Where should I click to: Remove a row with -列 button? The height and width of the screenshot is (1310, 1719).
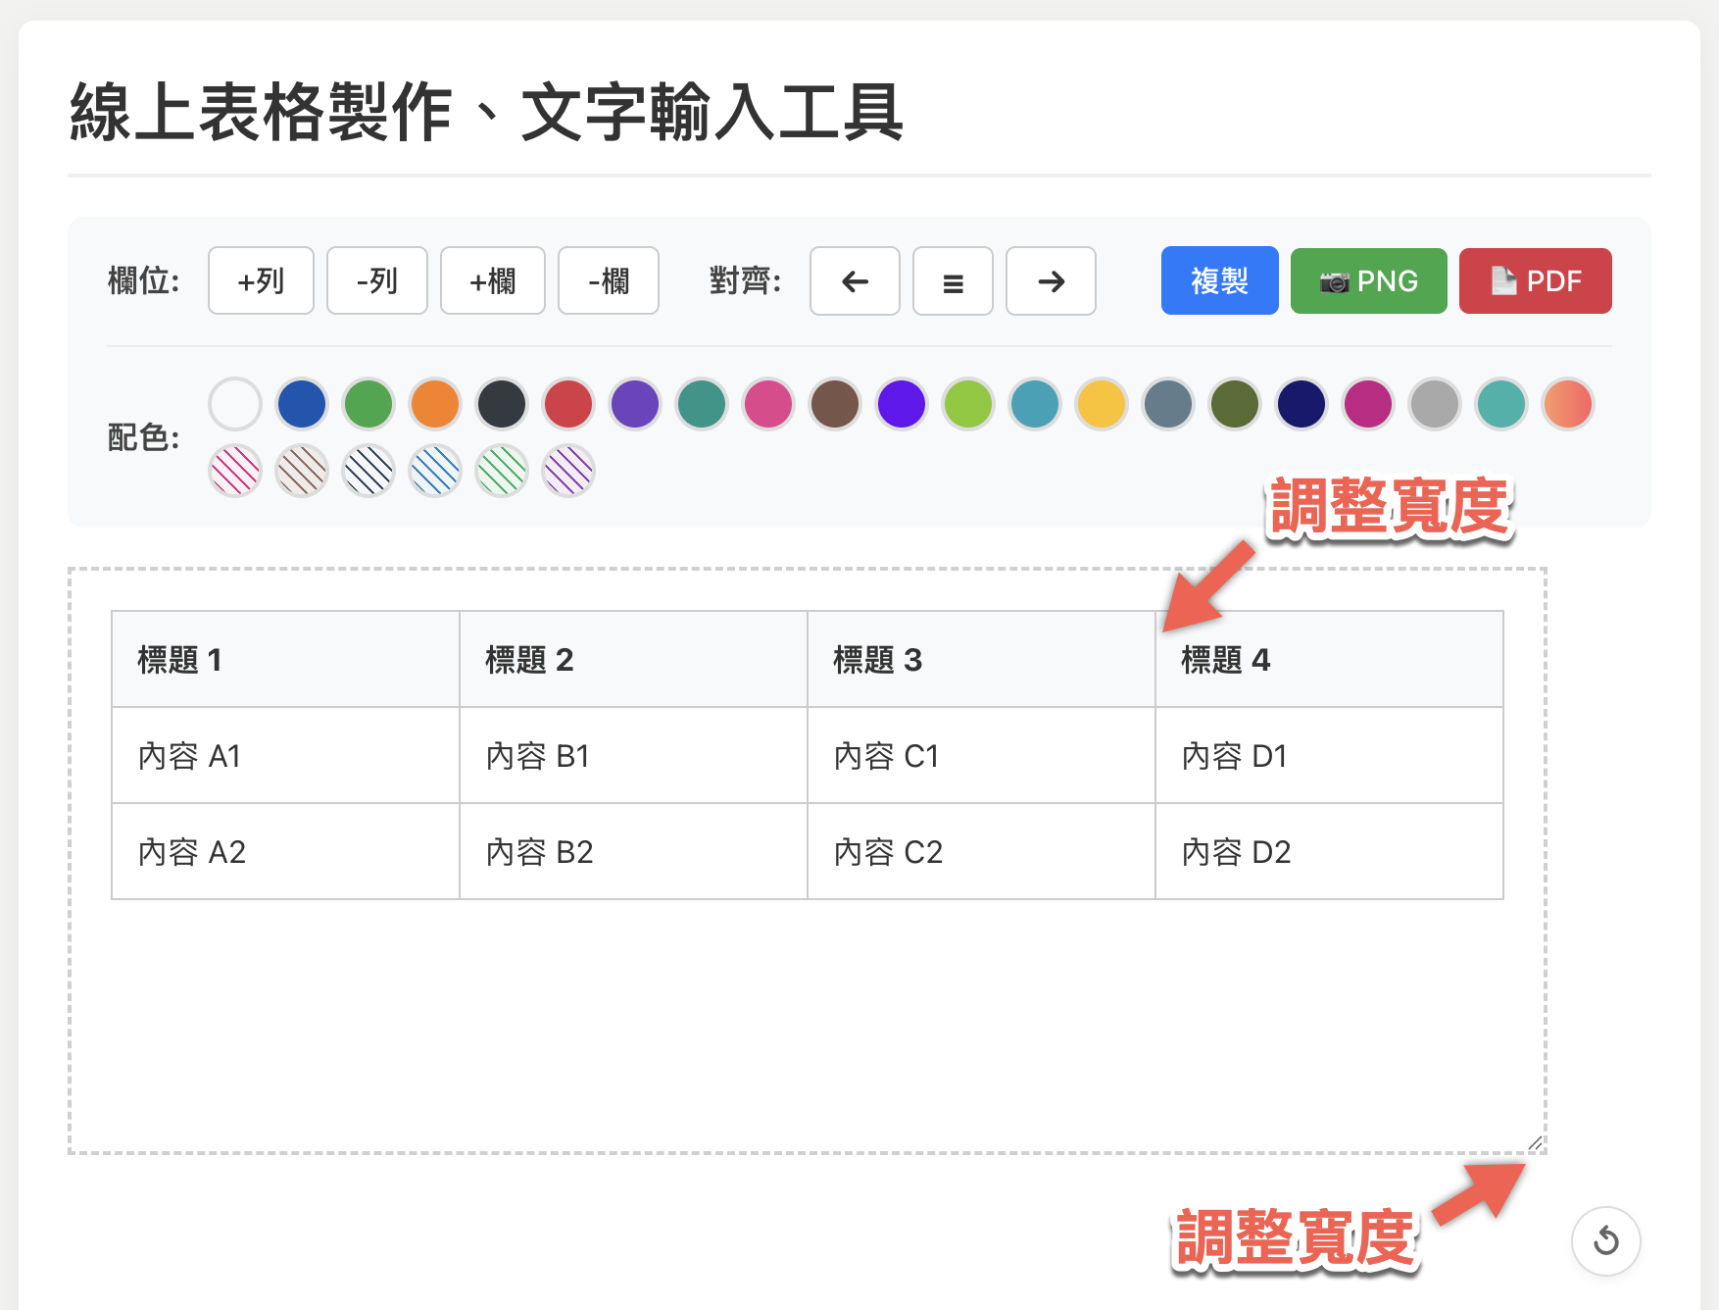(x=376, y=281)
